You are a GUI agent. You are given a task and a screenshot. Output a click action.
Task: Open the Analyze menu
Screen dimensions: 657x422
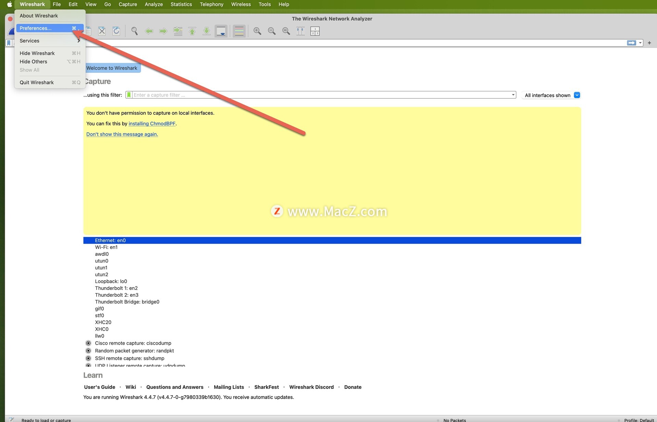click(x=154, y=4)
